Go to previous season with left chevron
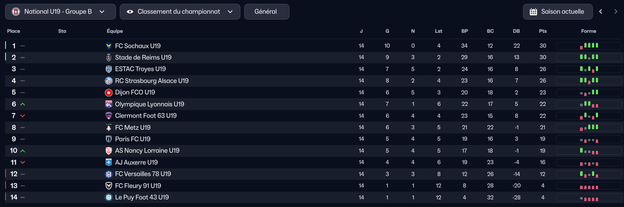 point(601,12)
